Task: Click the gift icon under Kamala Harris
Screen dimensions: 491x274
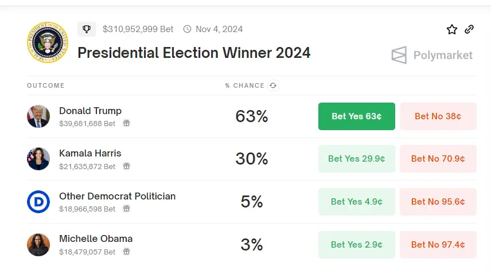Action: tap(126, 166)
